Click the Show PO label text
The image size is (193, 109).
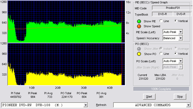150,54
